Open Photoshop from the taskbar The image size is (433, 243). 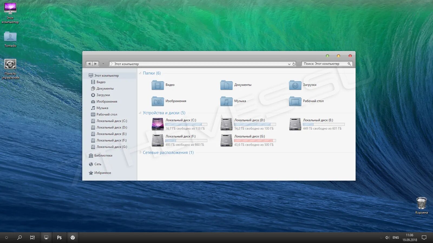[59, 238]
